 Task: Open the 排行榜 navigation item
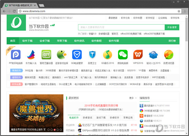click(172, 41)
